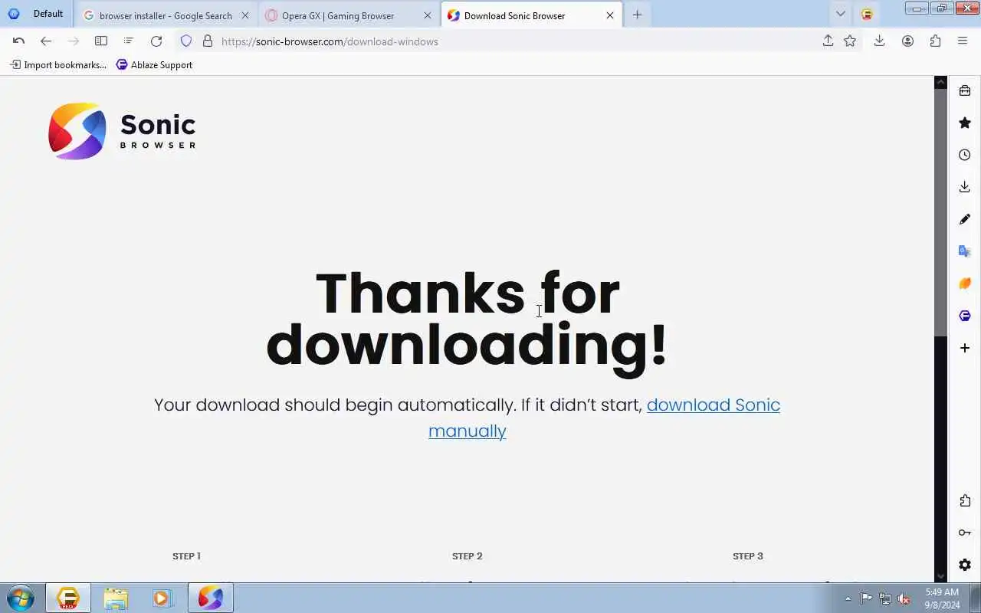Open a new tab with plus button
Viewport: 981px width, 613px height.
click(x=637, y=15)
